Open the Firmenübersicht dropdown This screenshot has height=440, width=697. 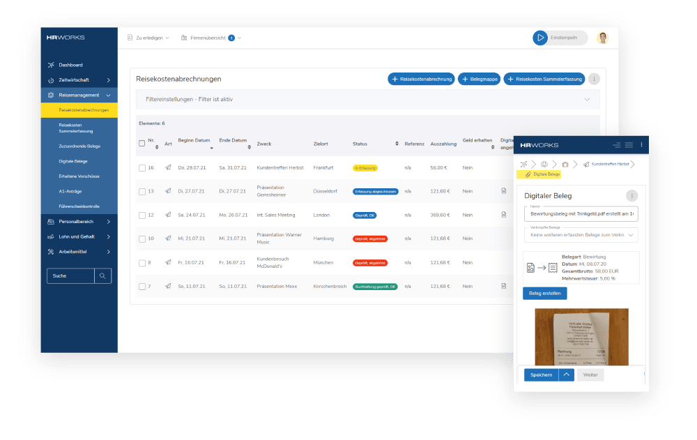209,38
